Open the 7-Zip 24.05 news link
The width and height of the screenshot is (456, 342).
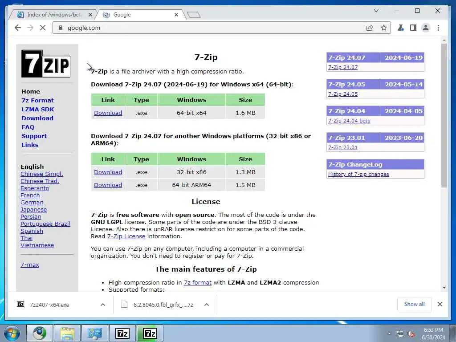click(343, 94)
